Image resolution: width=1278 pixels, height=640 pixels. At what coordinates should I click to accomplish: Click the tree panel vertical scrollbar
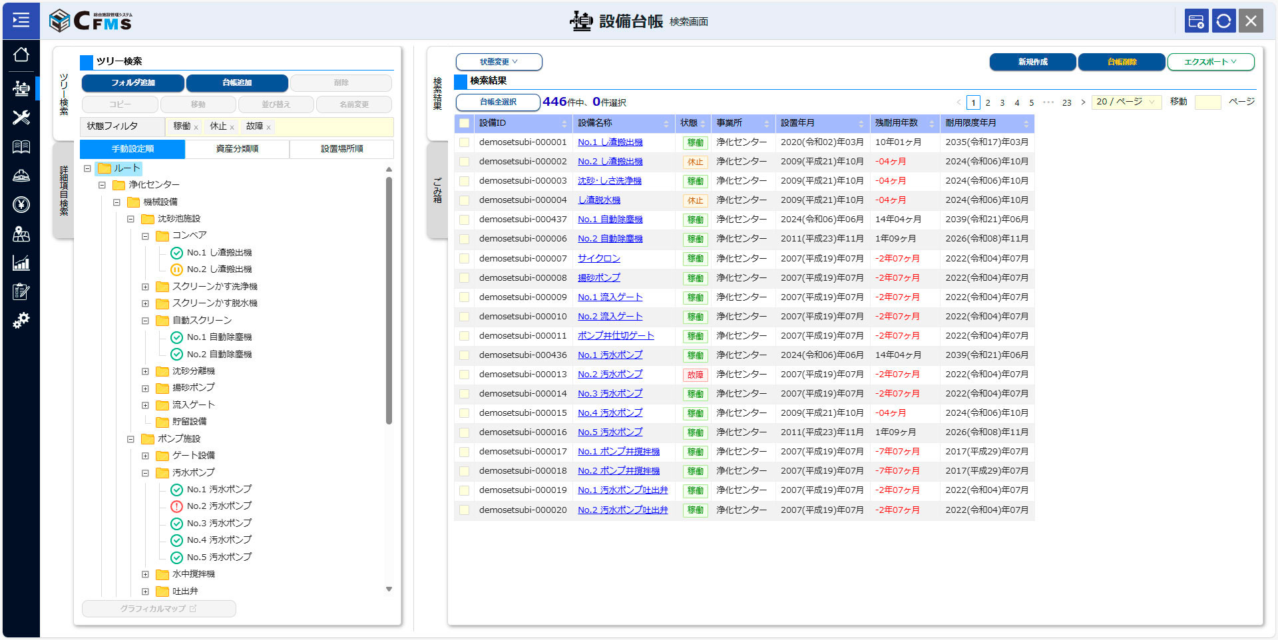389,299
